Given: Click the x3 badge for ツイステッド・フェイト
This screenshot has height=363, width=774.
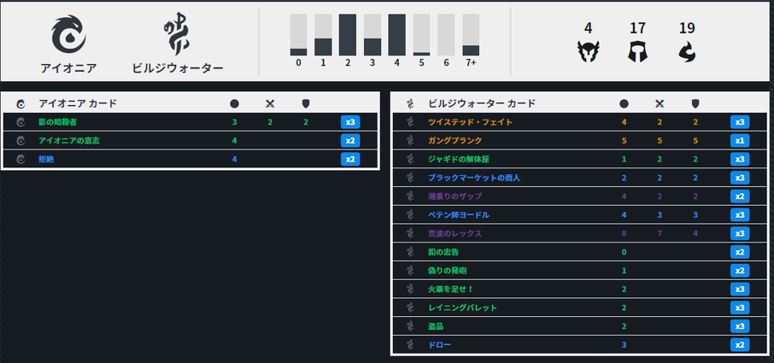Looking at the screenshot, I should coord(740,122).
